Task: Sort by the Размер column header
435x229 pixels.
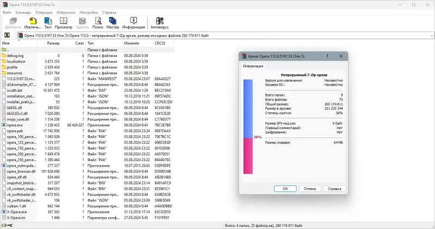Action: tap(49, 43)
